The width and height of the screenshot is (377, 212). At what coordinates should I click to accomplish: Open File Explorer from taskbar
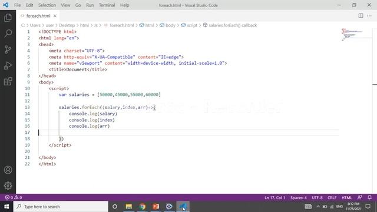pos(128,207)
